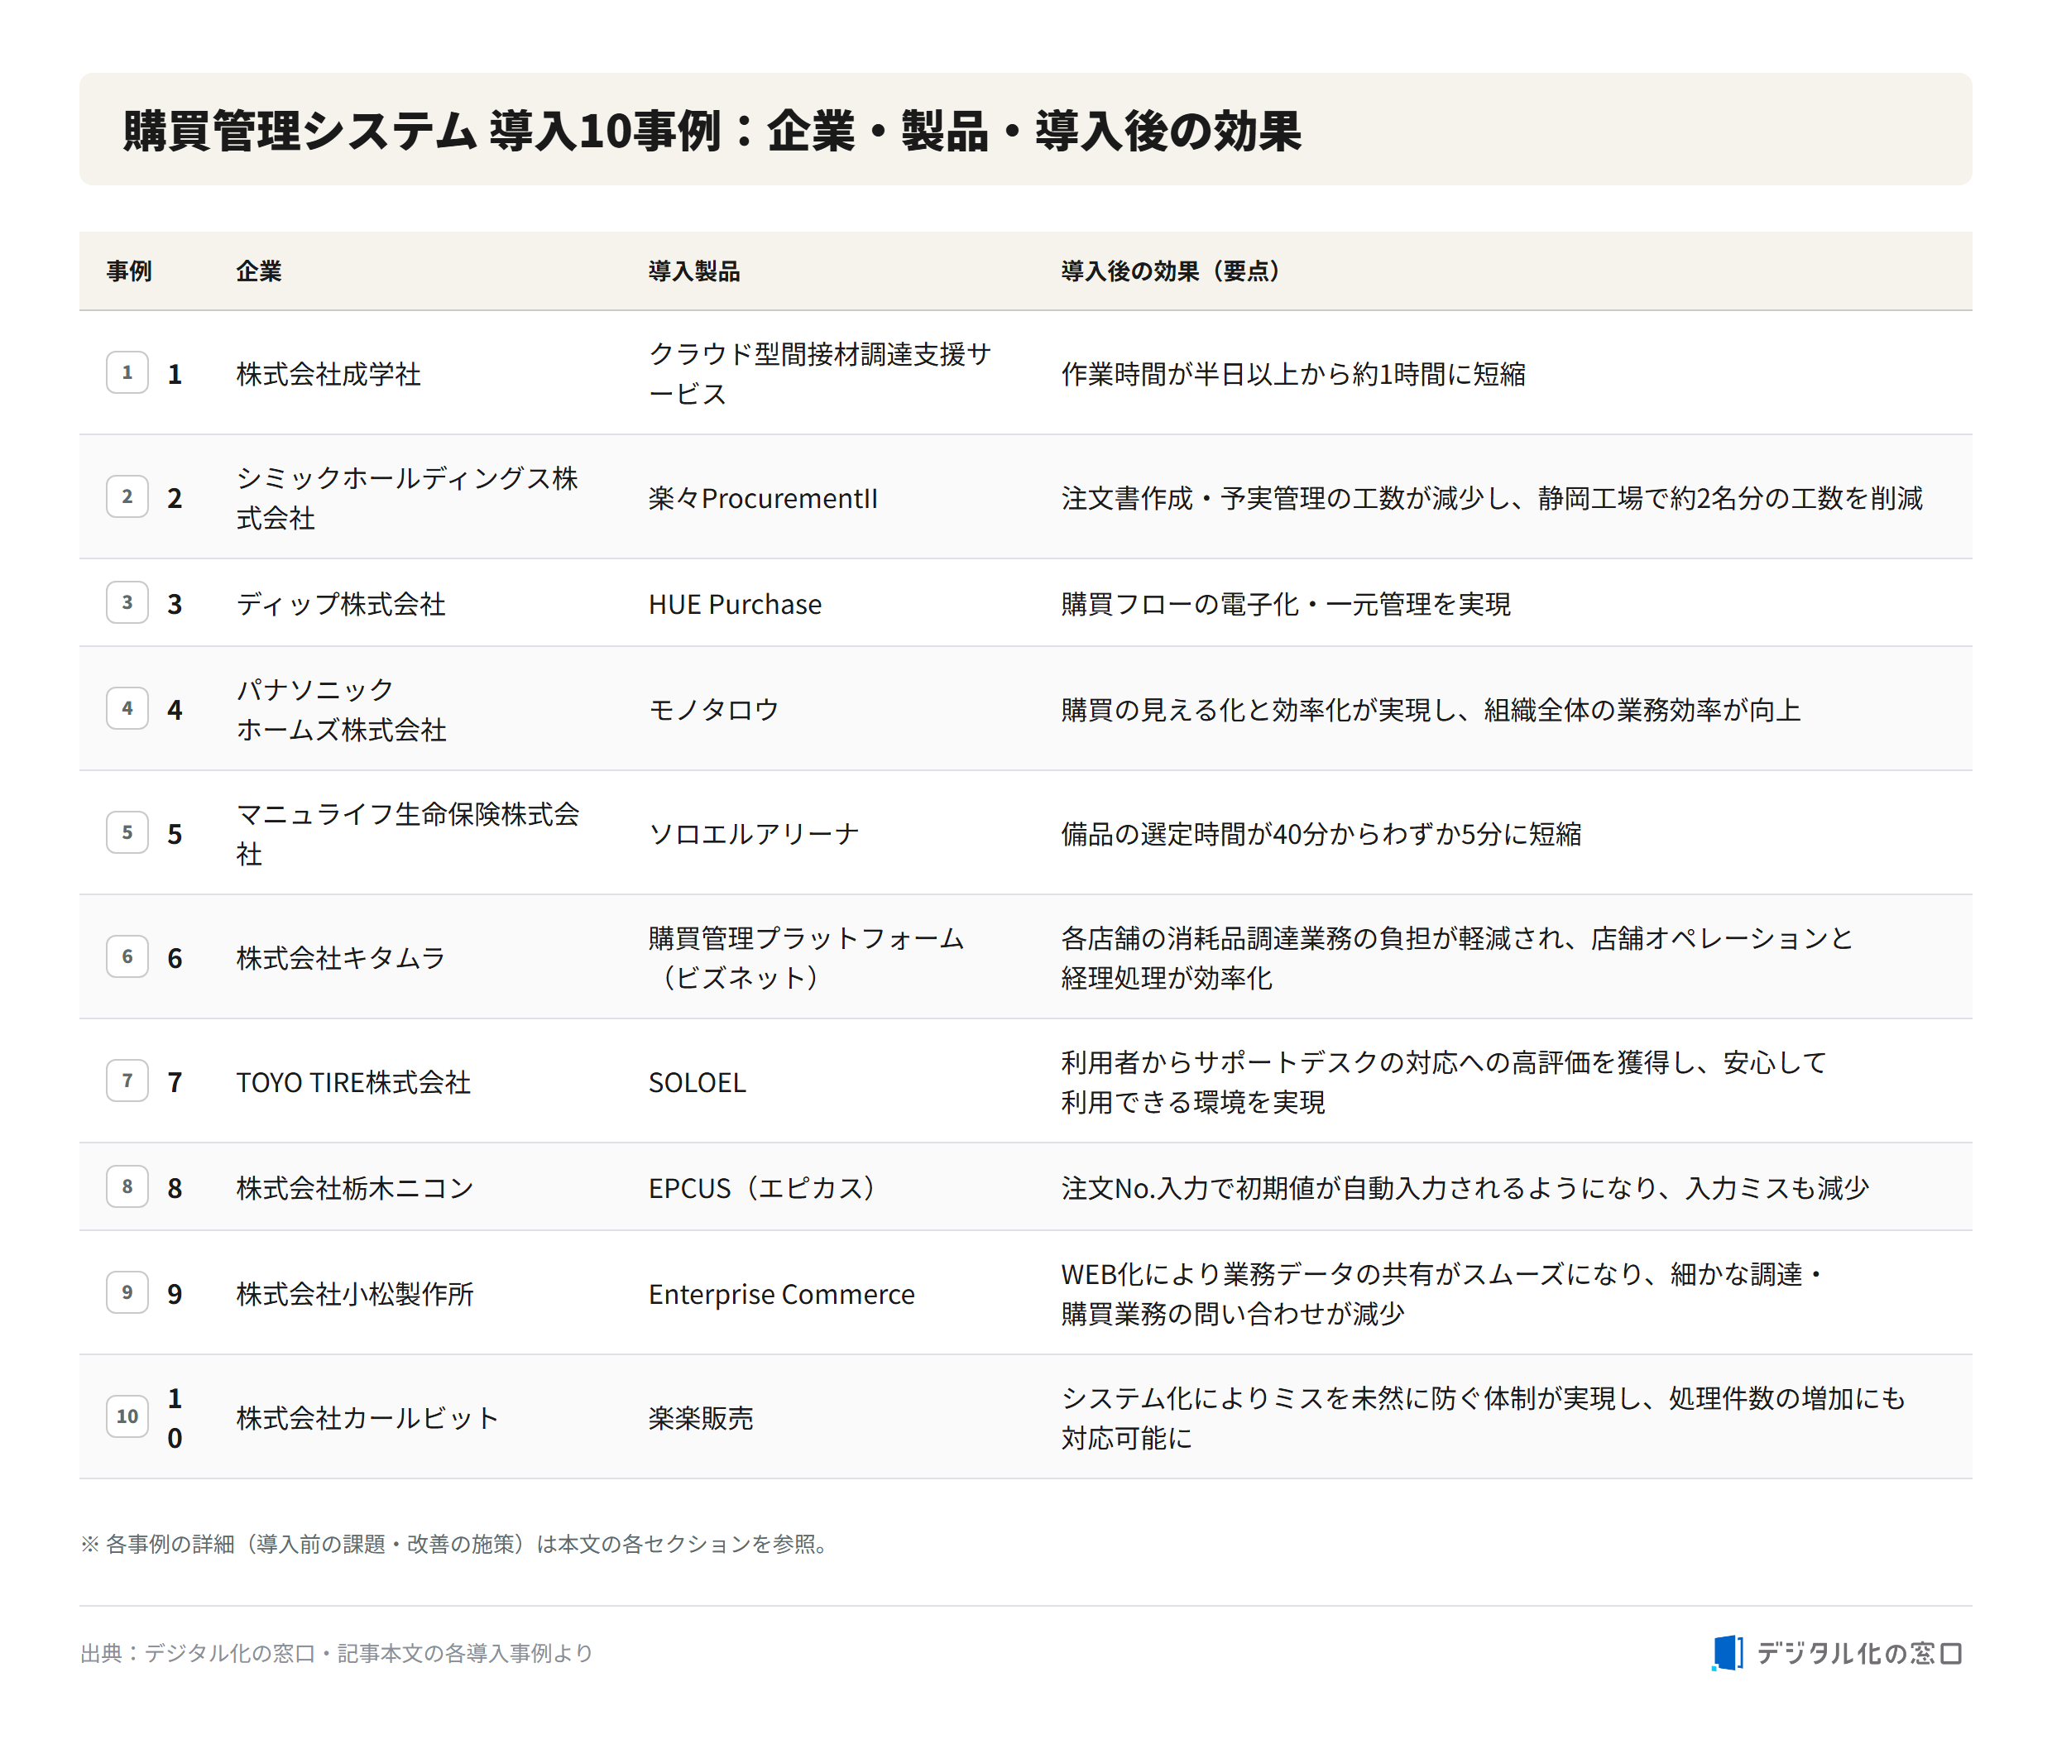Screen dimensions: 2052x1749
Task: Select the product cell Enterprise Commerce
Action: [781, 1295]
